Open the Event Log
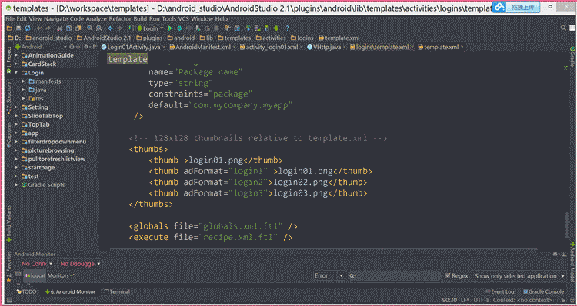Screen dimensions: 577x306 click(500, 291)
